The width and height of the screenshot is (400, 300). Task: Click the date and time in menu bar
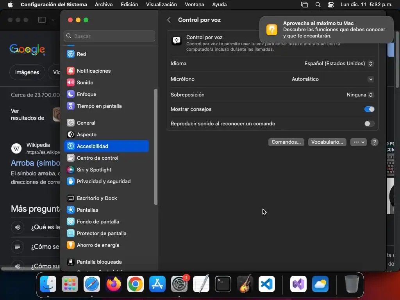366,5
